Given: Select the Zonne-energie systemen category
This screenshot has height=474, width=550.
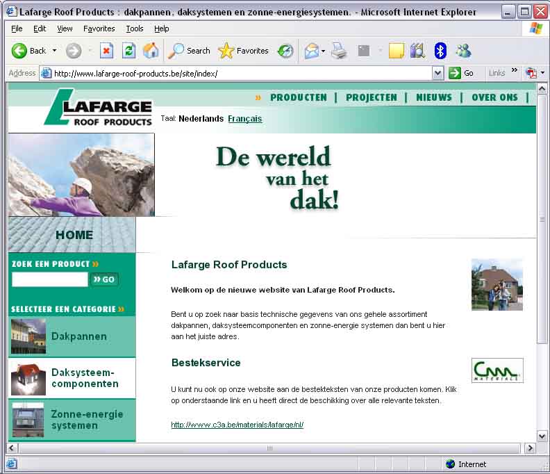Looking at the screenshot, I should click(72, 420).
